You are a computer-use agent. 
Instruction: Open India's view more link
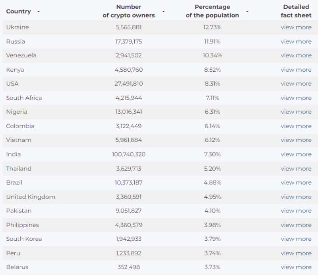pos(296,154)
